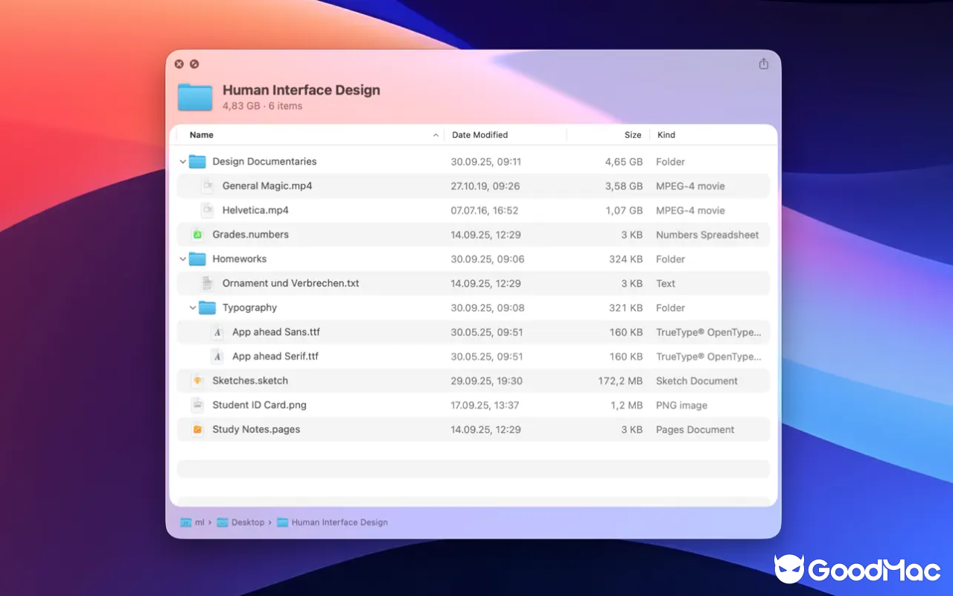Sort files by the Date Modified column
Viewport: 953px width, 596px height.
point(480,135)
